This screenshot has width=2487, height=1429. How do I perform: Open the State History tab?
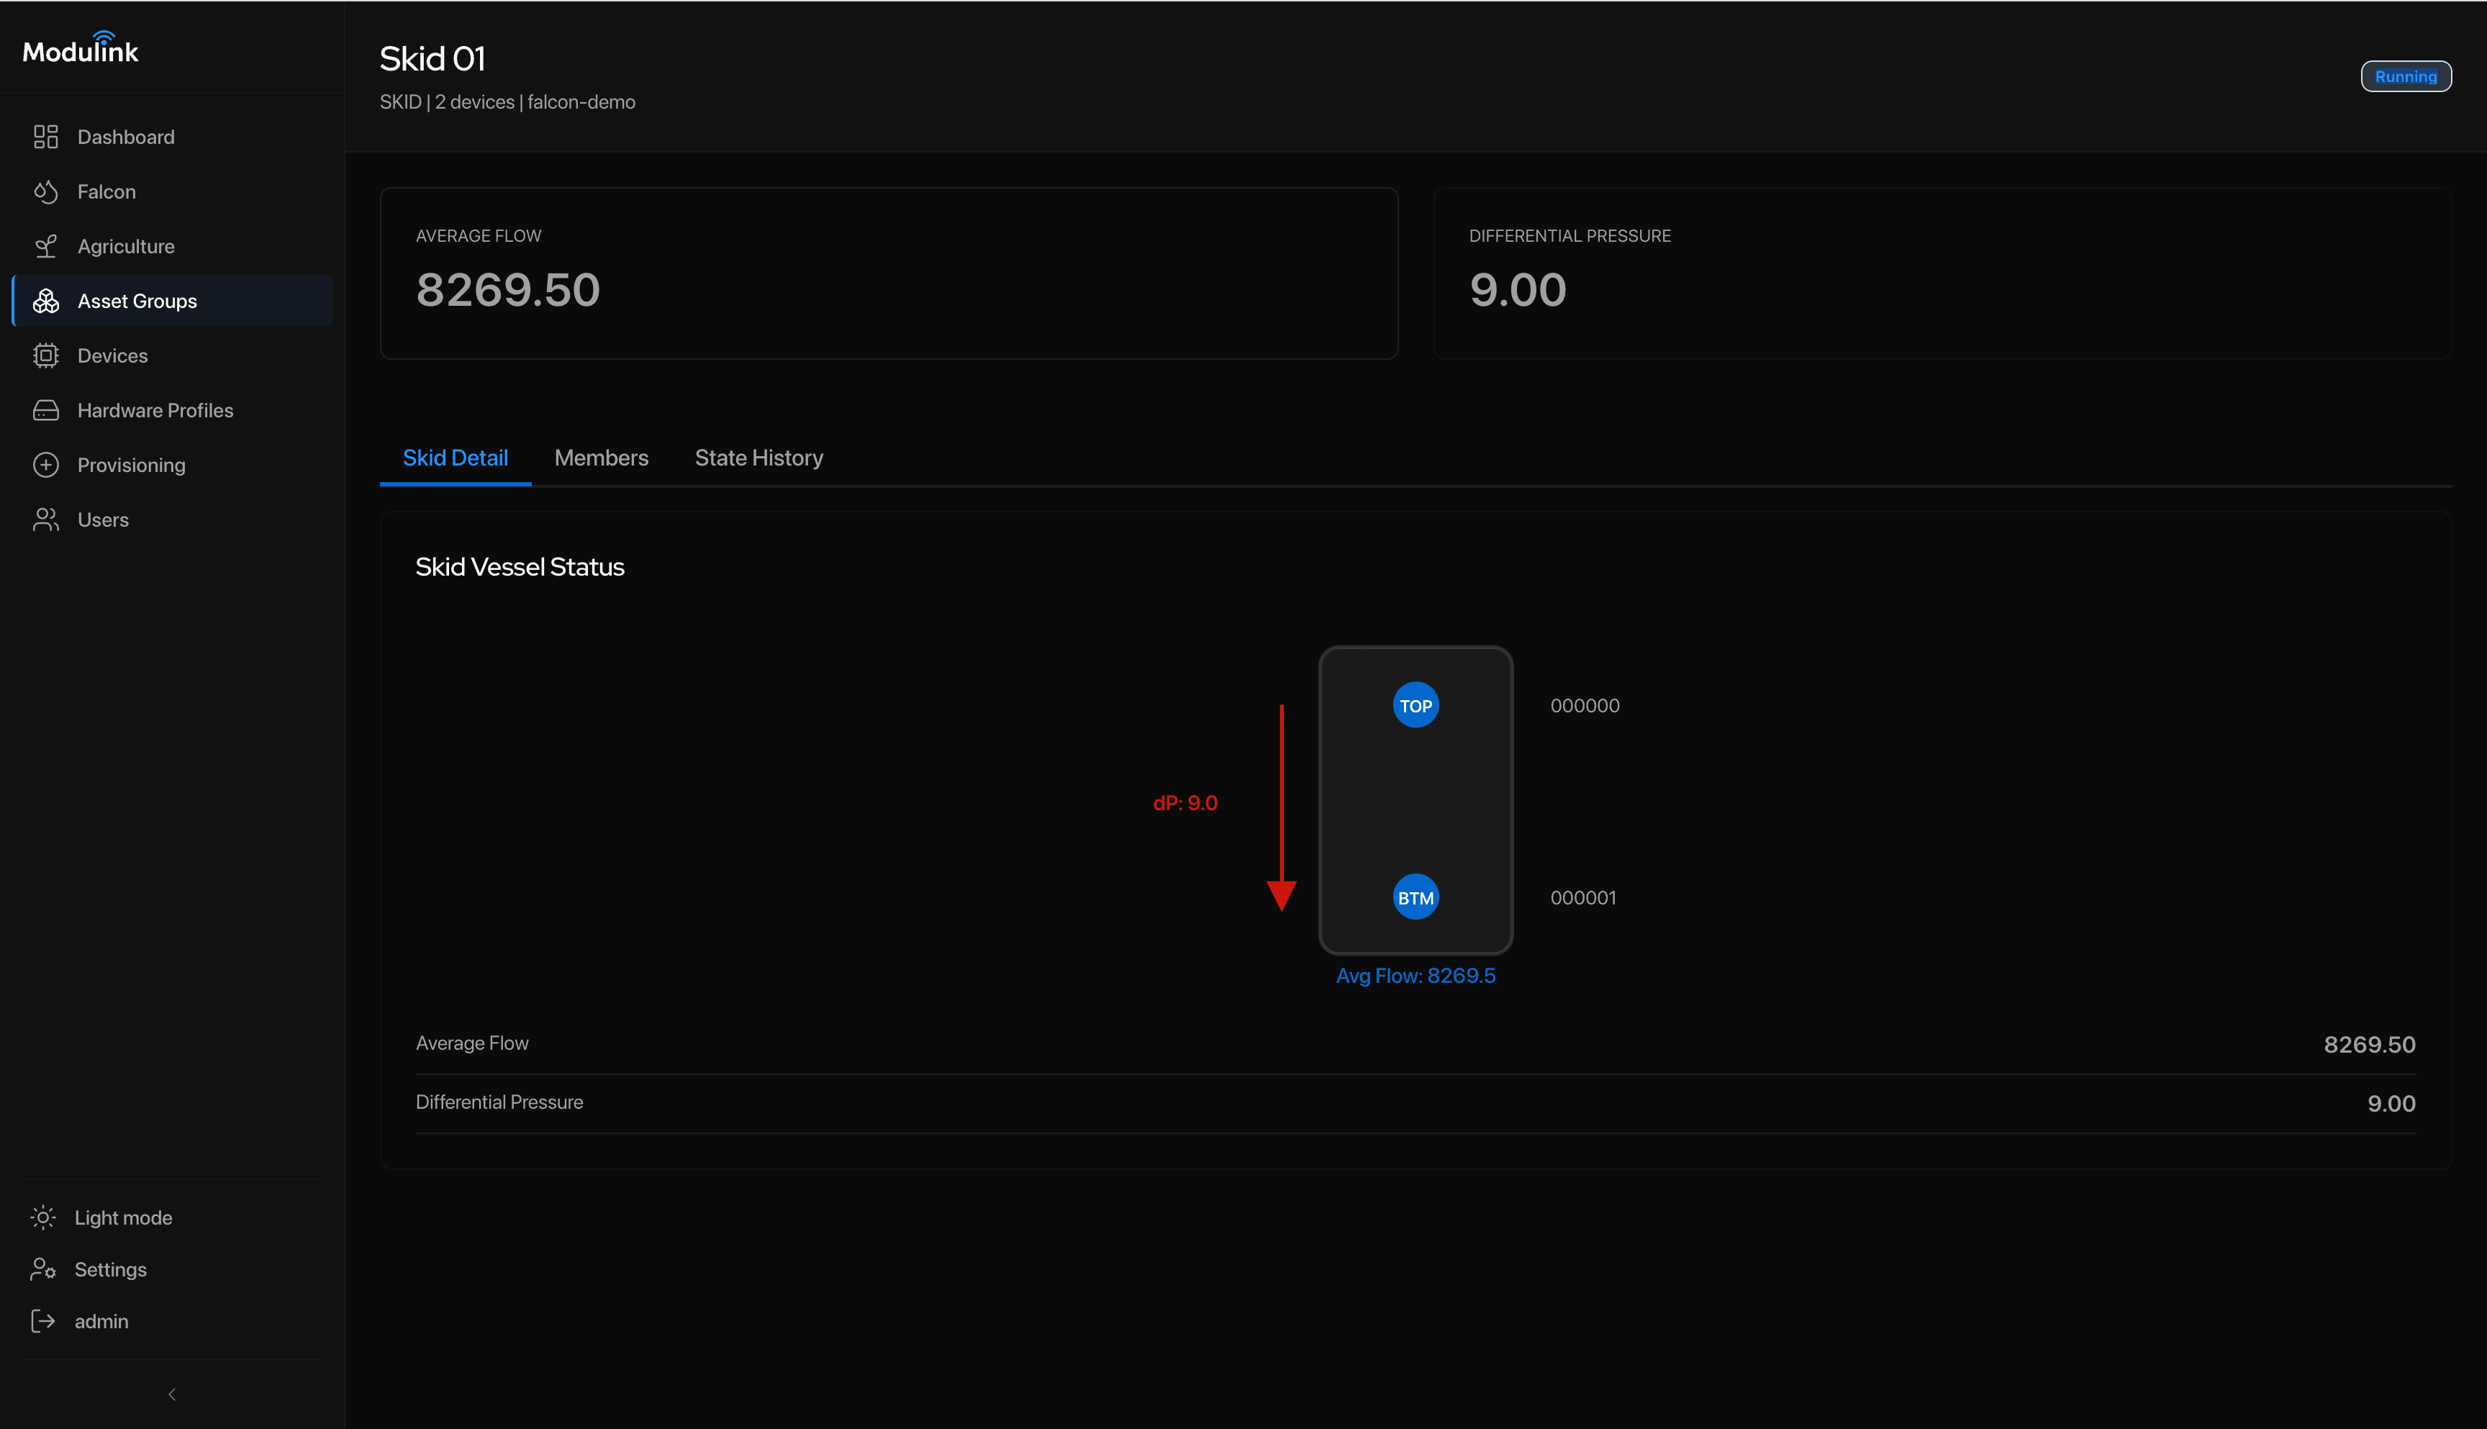(x=758, y=458)
